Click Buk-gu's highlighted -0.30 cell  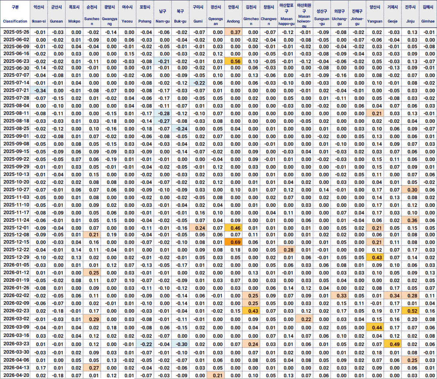pos(180,344)
